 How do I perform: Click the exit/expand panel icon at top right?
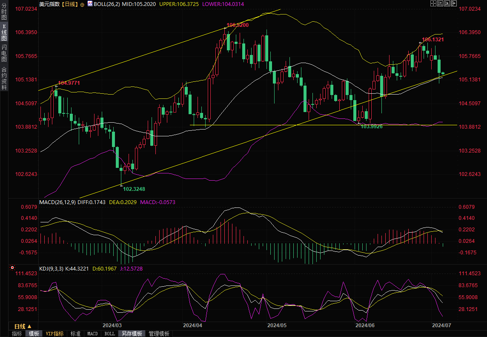454,3
